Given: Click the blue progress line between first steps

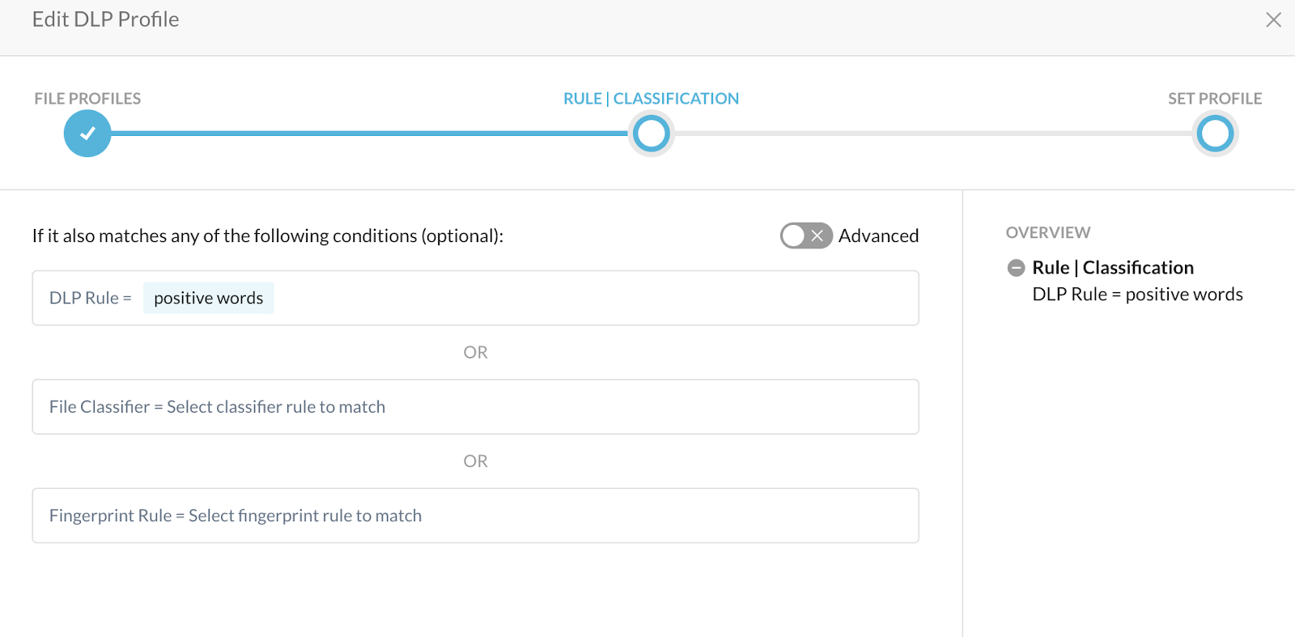Looking at the screenshot, I should [x=369, y=134].
